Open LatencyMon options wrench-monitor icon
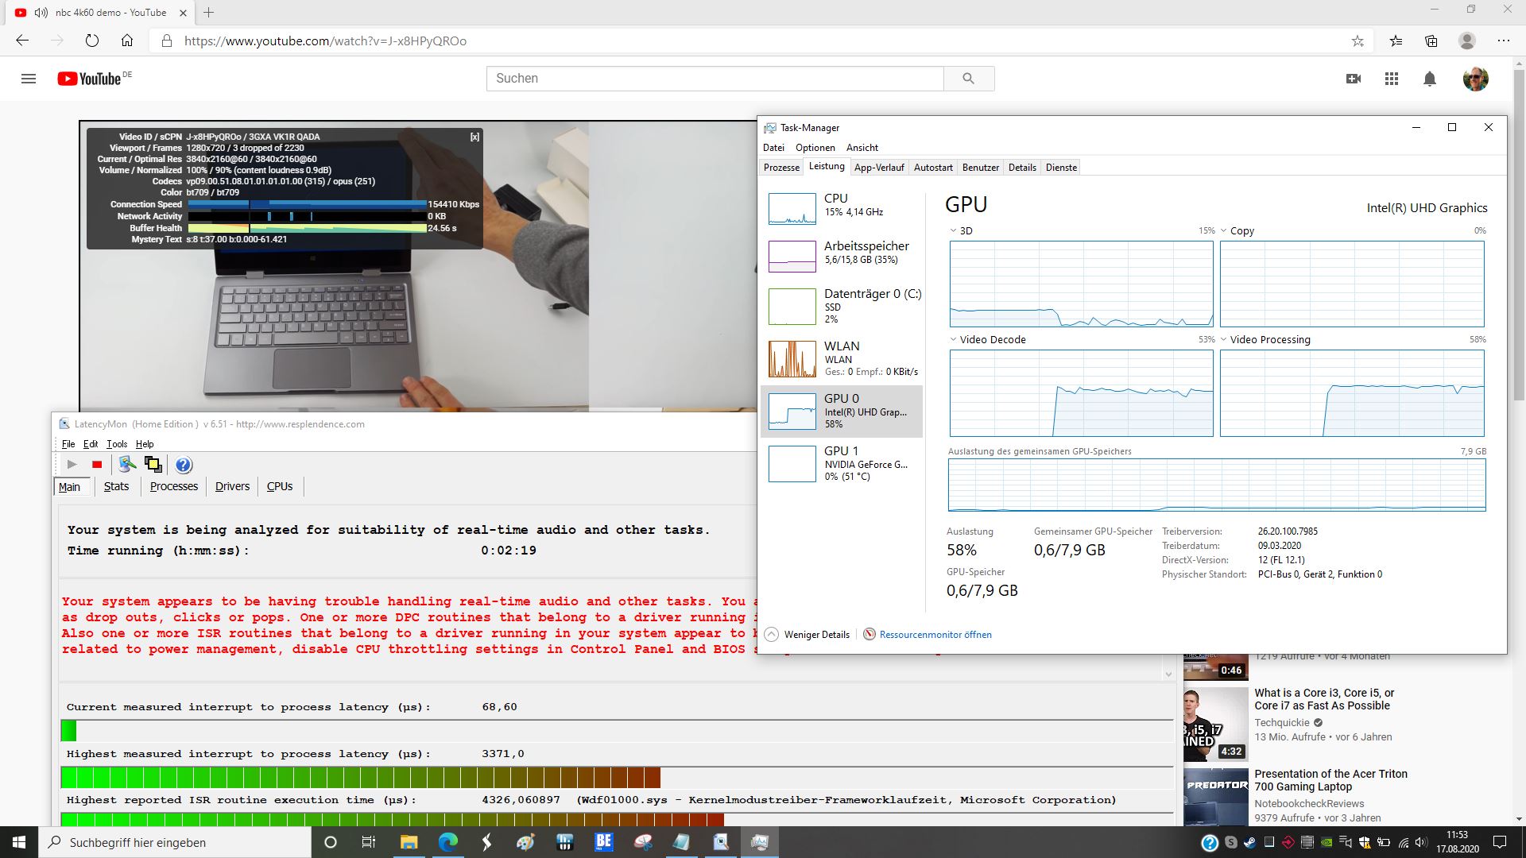 tap(126, 465)
